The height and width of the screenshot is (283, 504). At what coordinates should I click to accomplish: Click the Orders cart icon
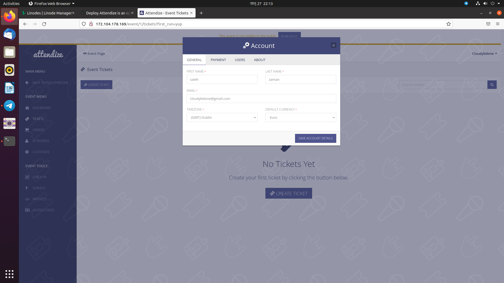[x=27, y=130]
